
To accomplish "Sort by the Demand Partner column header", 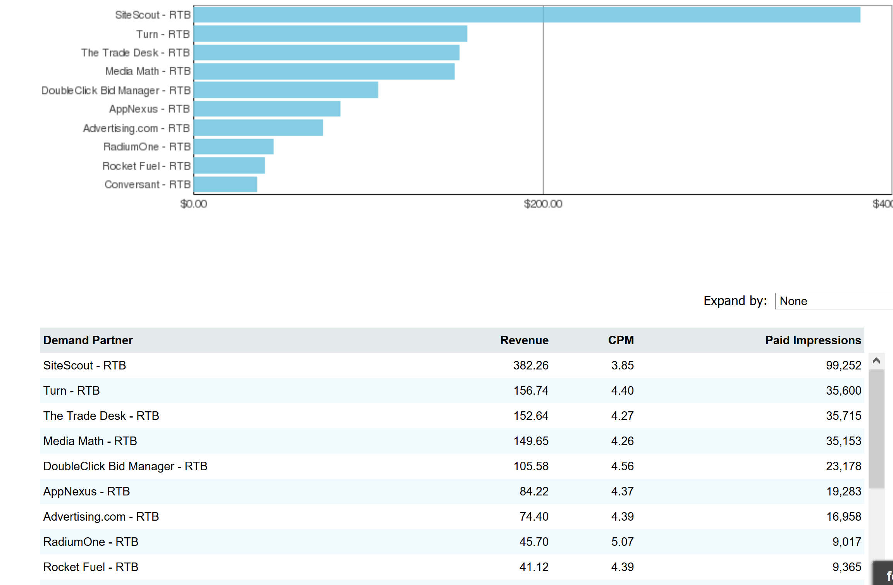I will click(x=88, y=340).
